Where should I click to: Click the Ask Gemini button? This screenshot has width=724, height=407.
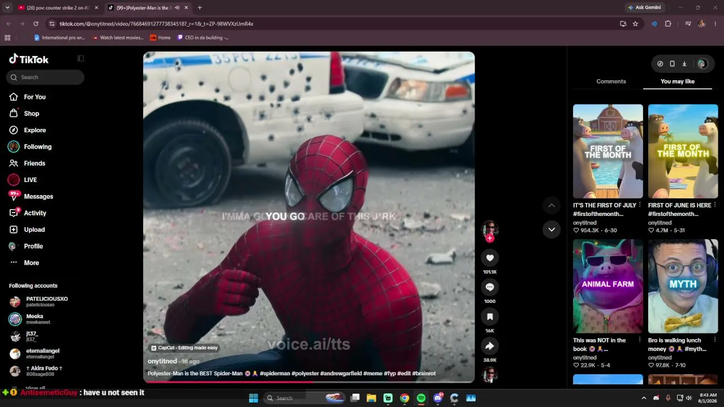(x=644, y=7)
